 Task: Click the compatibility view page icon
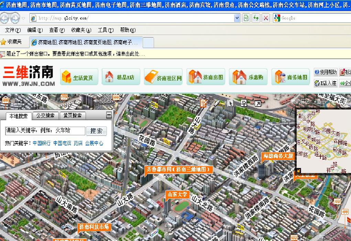click(246, 18)
